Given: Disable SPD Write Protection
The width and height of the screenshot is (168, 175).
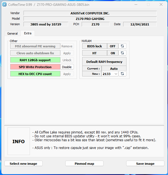Looking at the screenshot, I should 67,67.
